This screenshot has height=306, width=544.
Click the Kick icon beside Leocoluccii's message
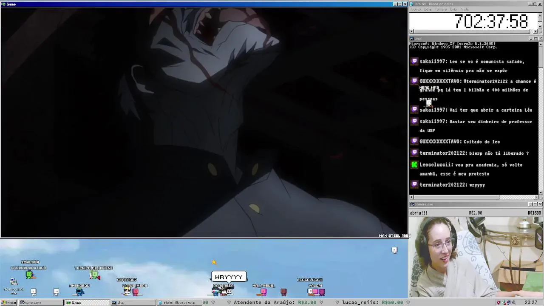tap(414, 164)
